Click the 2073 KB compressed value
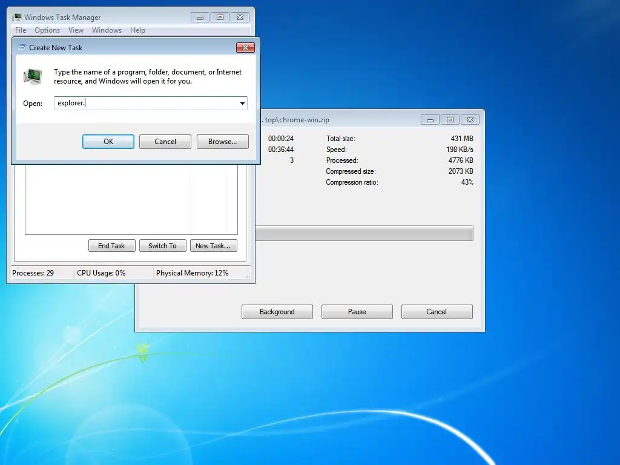Viewport: 620px width, 465px height. (461, 171)
